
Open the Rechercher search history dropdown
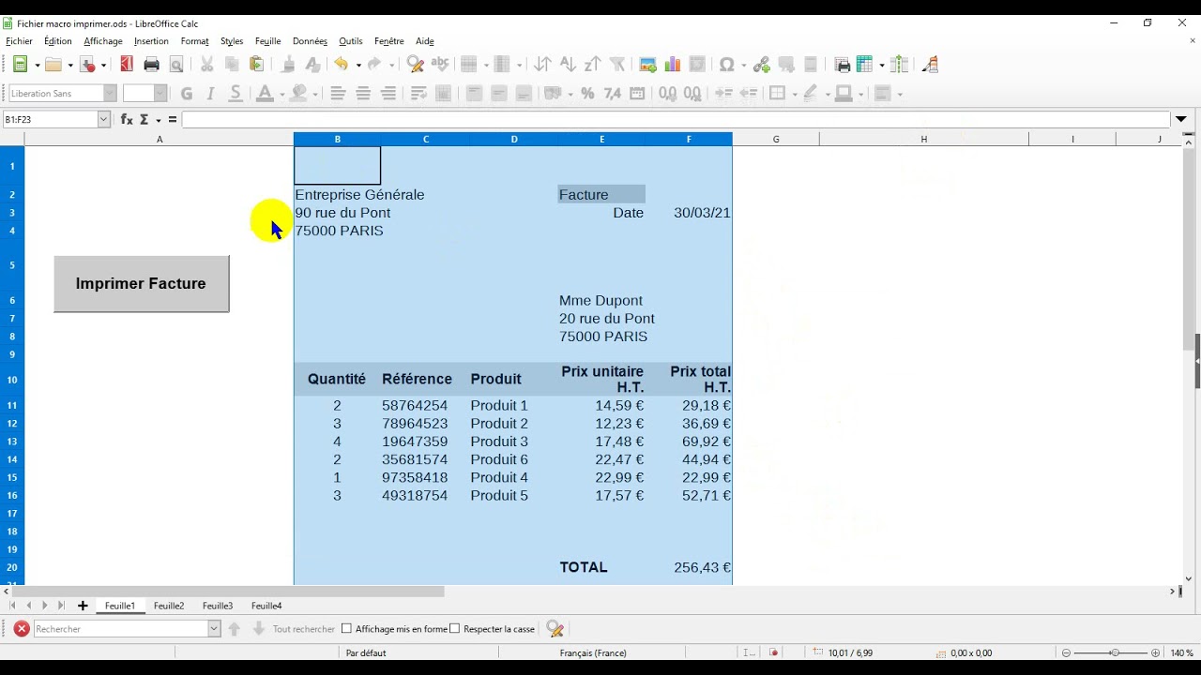pyautogui.click(x=214, y=629)
